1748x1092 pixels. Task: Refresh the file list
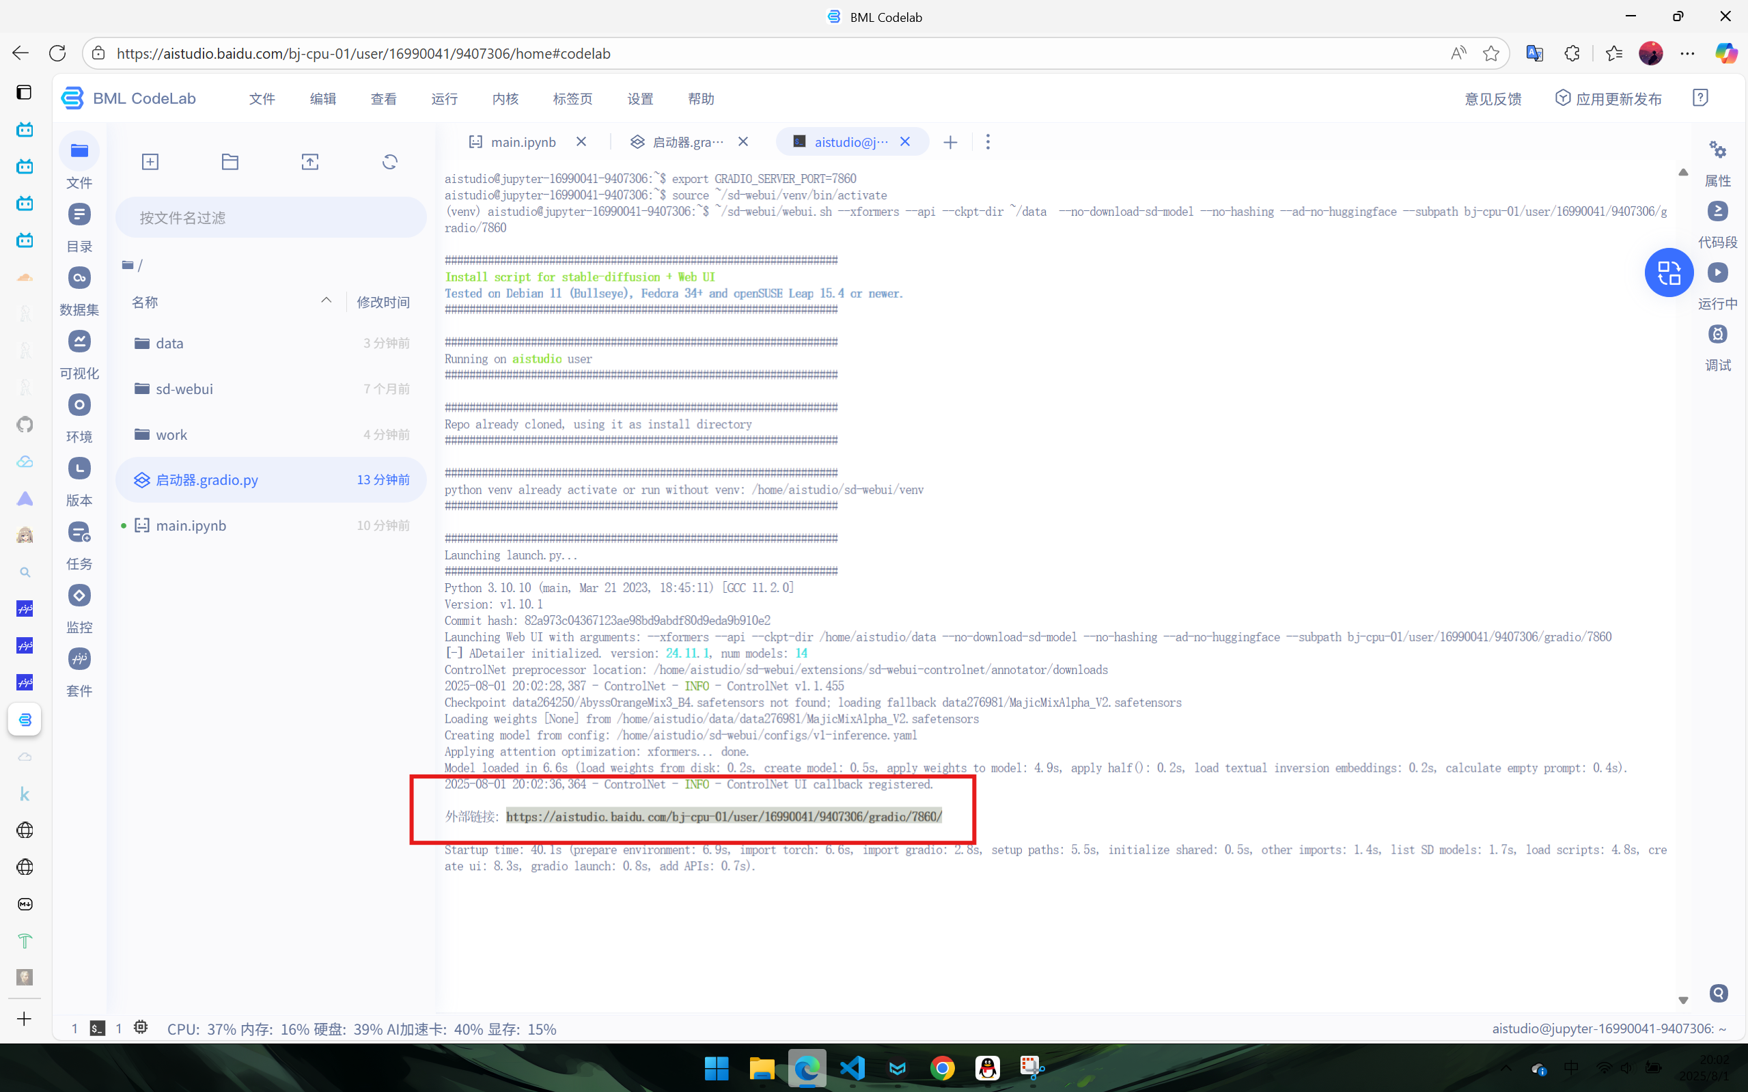click(389, 162)
